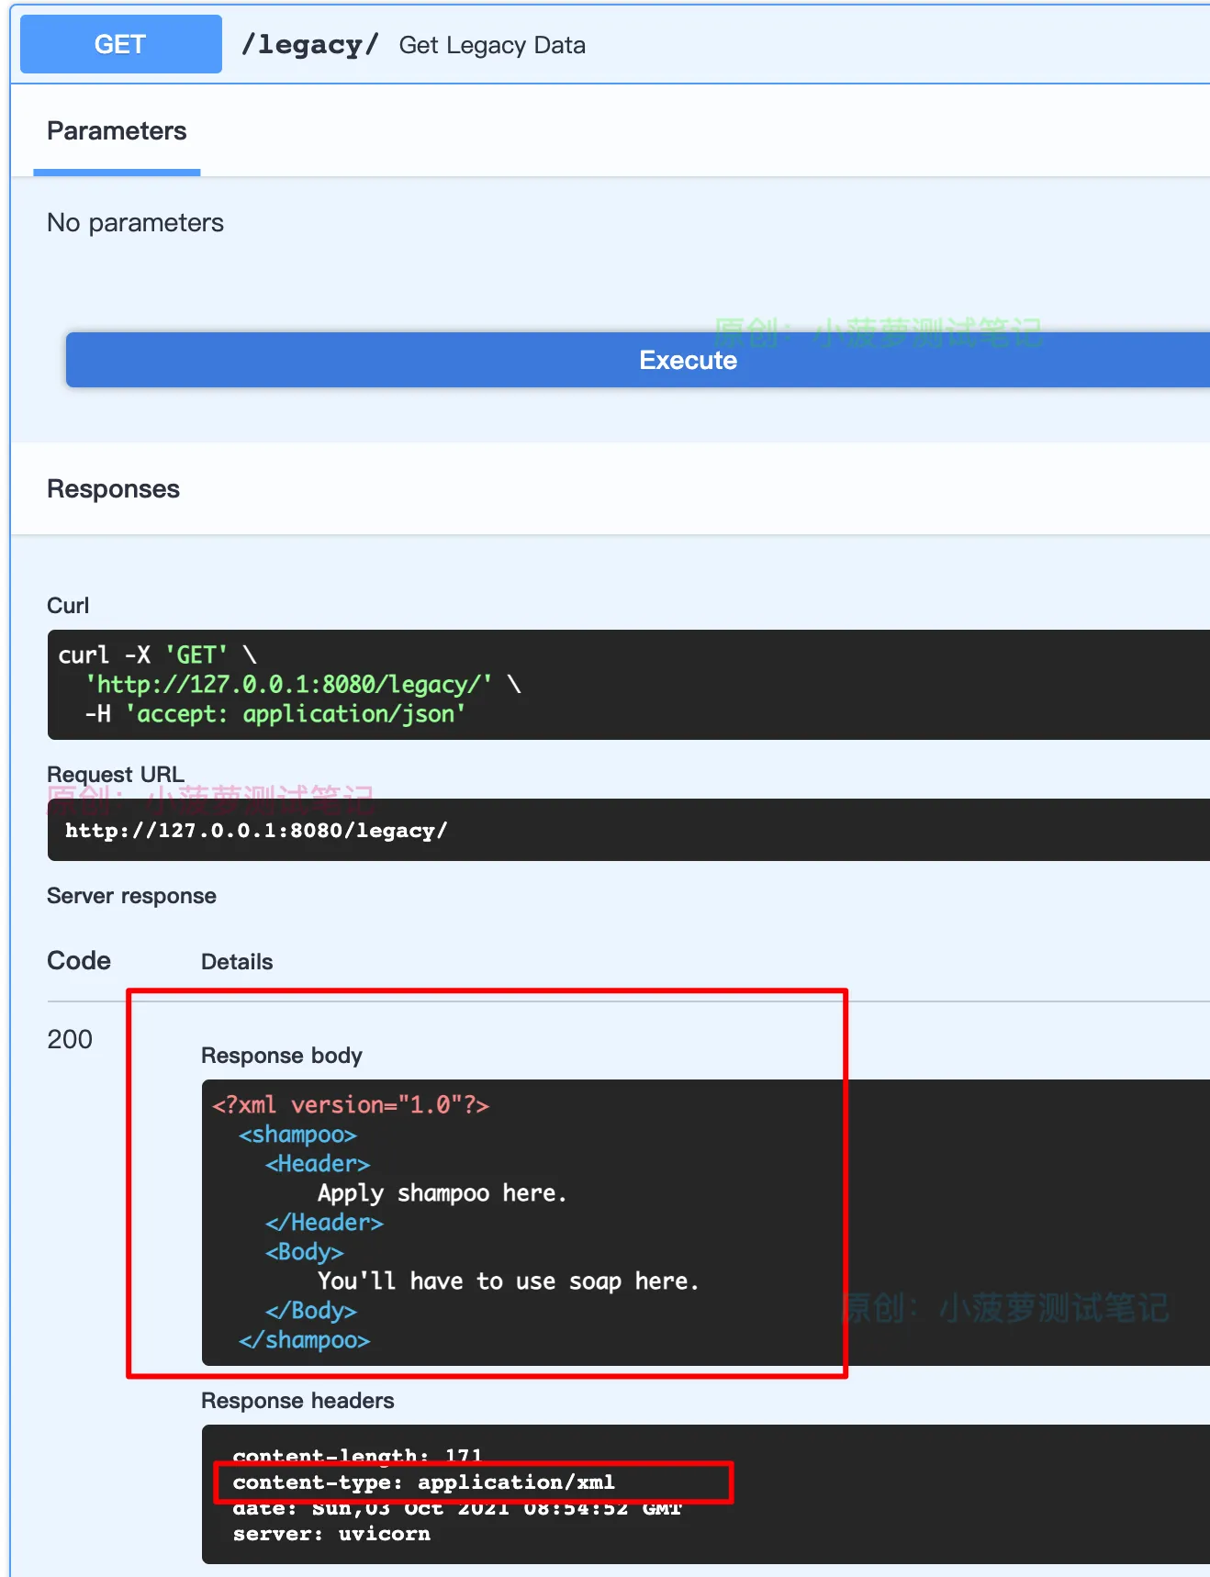Viewport: 1210px width, 1577px height.
Task: Click the Curl label
Action: (68, 606)
